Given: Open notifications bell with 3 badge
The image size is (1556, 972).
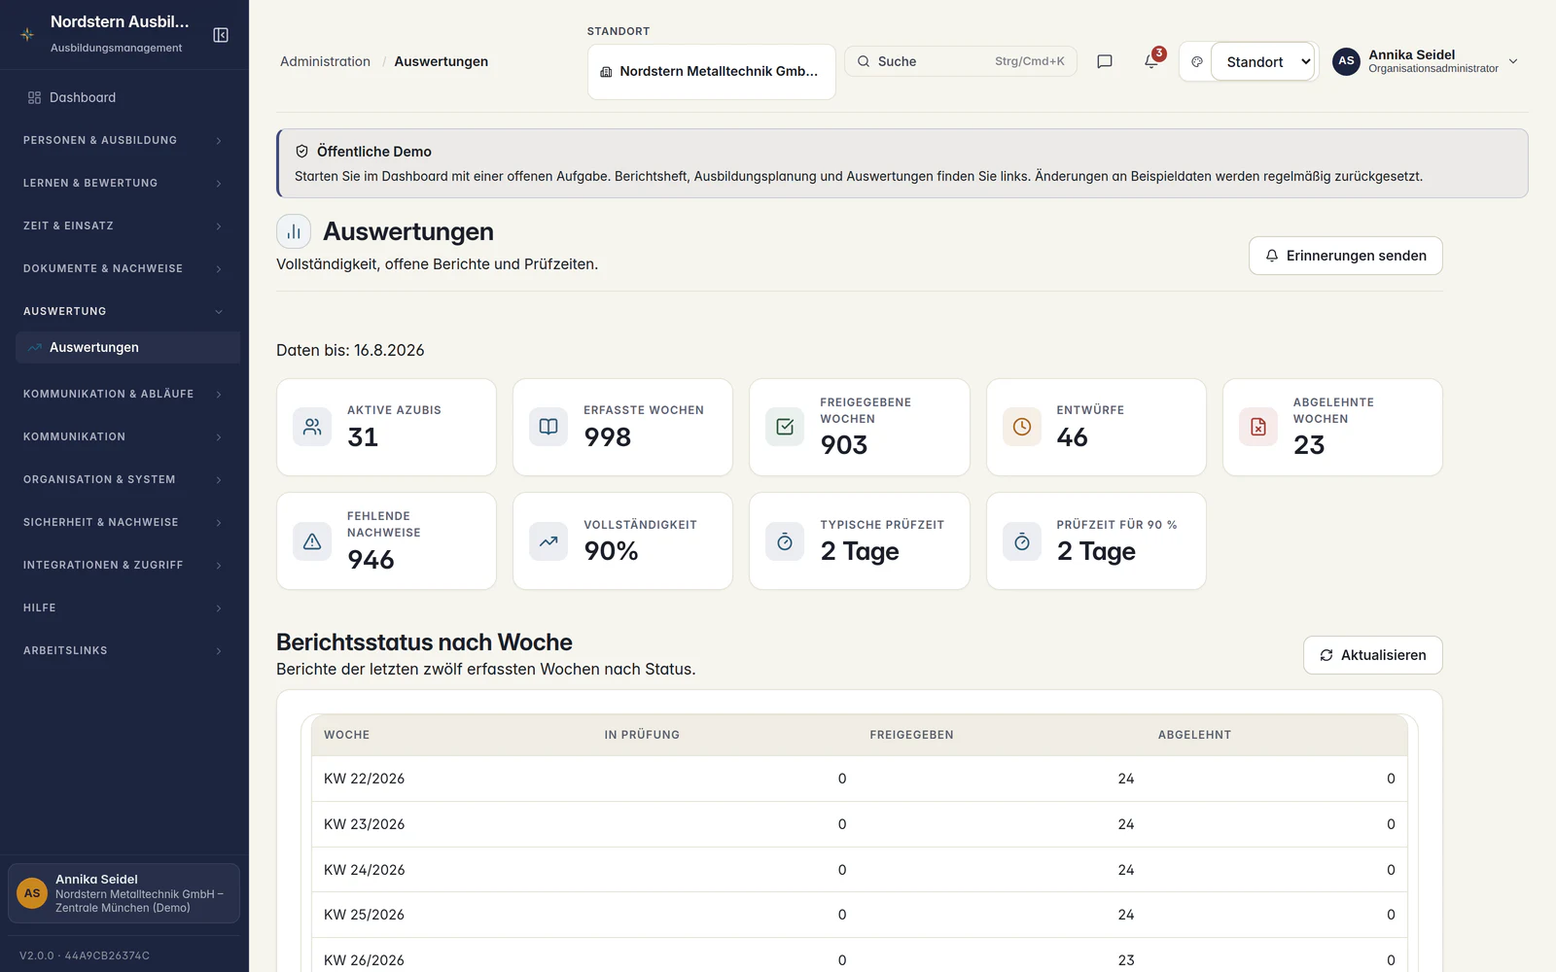Looking at the screenshot, I should (1151, 61).
